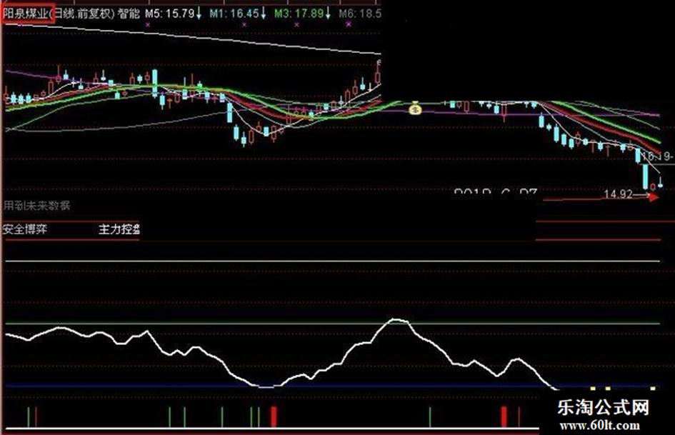Open the 60lt.com website link

pos(600,426)
